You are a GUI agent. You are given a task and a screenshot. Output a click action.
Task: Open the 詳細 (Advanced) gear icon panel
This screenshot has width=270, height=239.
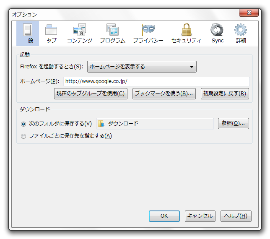[241, 33]
